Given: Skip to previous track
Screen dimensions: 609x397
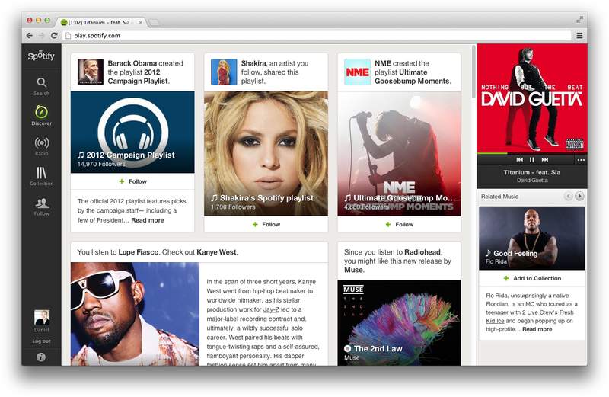Looking at the screenshot, I should tap(520, 160).
